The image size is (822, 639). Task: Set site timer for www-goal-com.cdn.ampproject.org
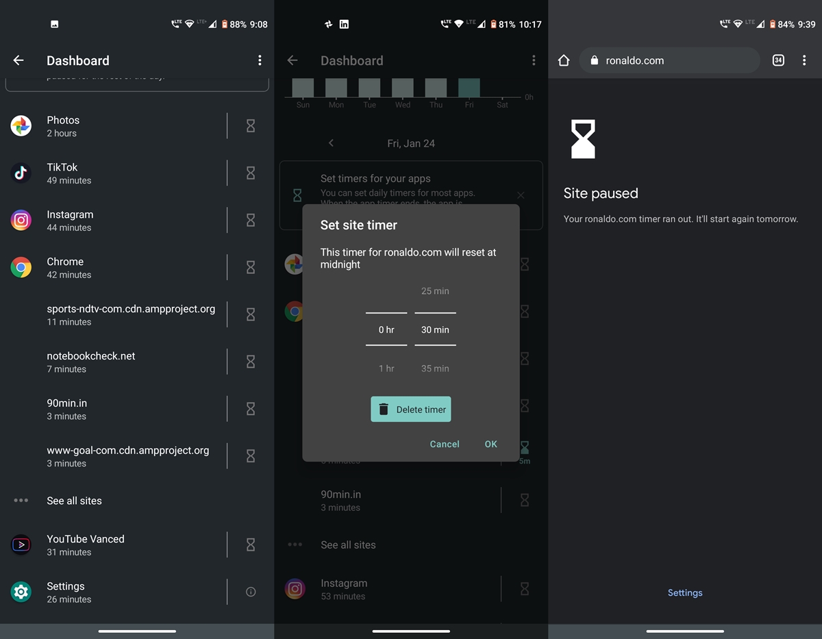point(251,457)
